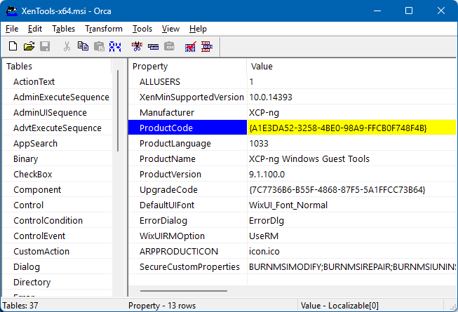Open the Transform menu

point(103,29)
